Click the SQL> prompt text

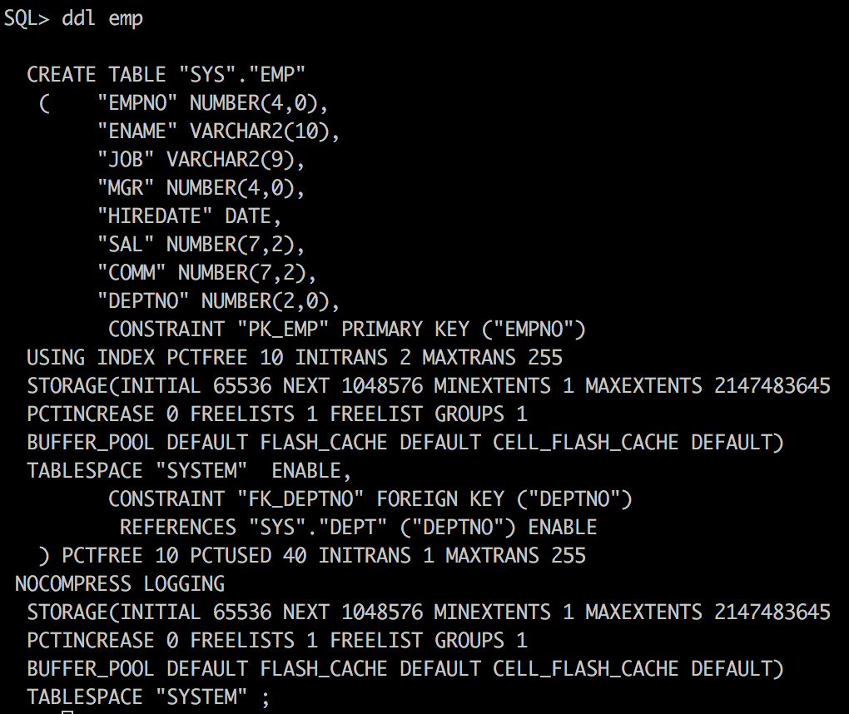[27, 18]
